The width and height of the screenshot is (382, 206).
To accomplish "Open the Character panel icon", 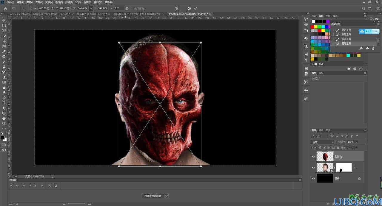I will click(306, 54).
